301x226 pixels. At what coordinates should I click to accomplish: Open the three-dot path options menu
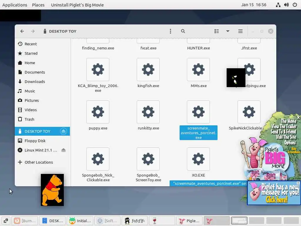coord(170,31)
